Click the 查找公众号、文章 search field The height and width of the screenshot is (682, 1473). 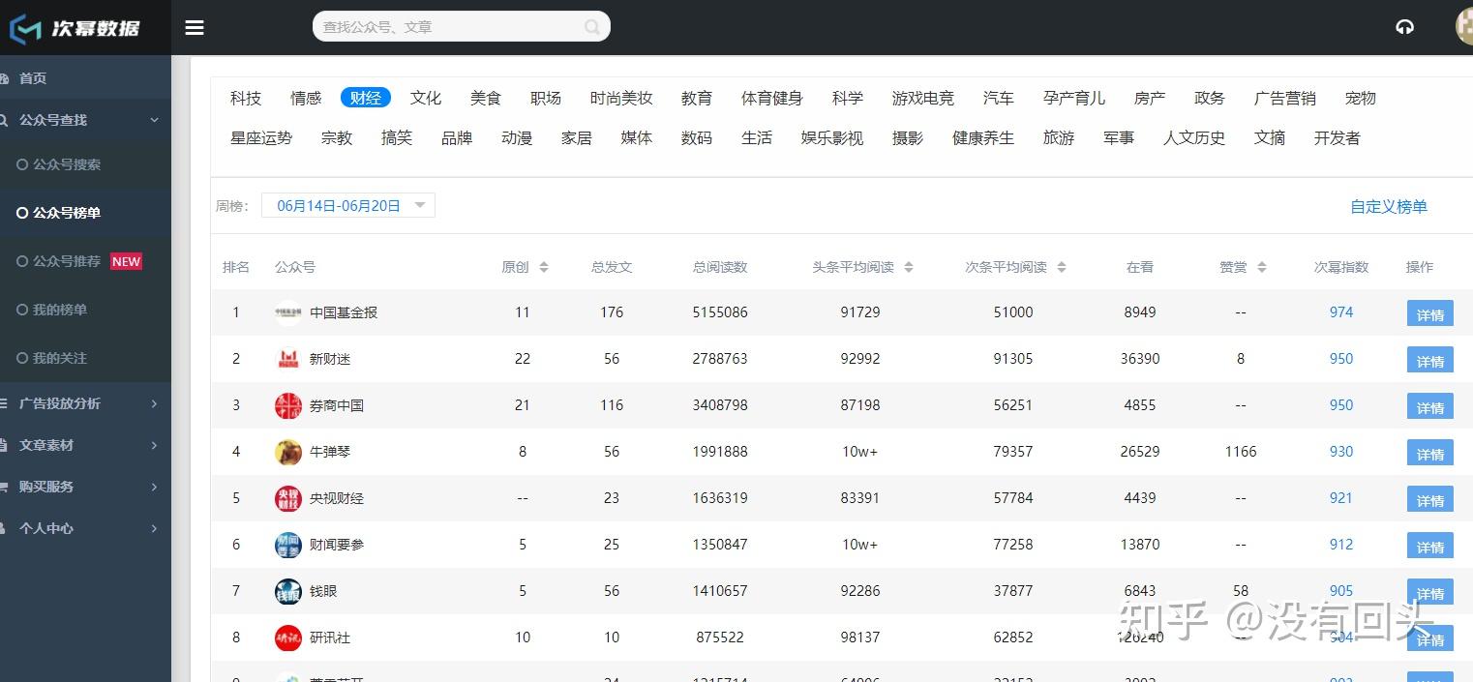coord(461,27)
